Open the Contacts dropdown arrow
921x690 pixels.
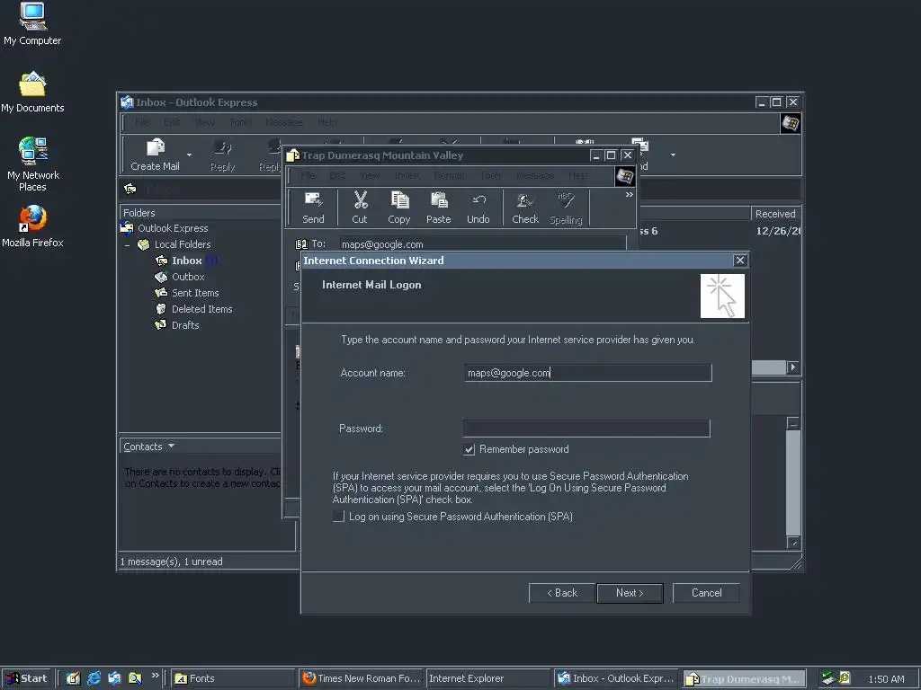pyautogui.click(x=171, y=447)
